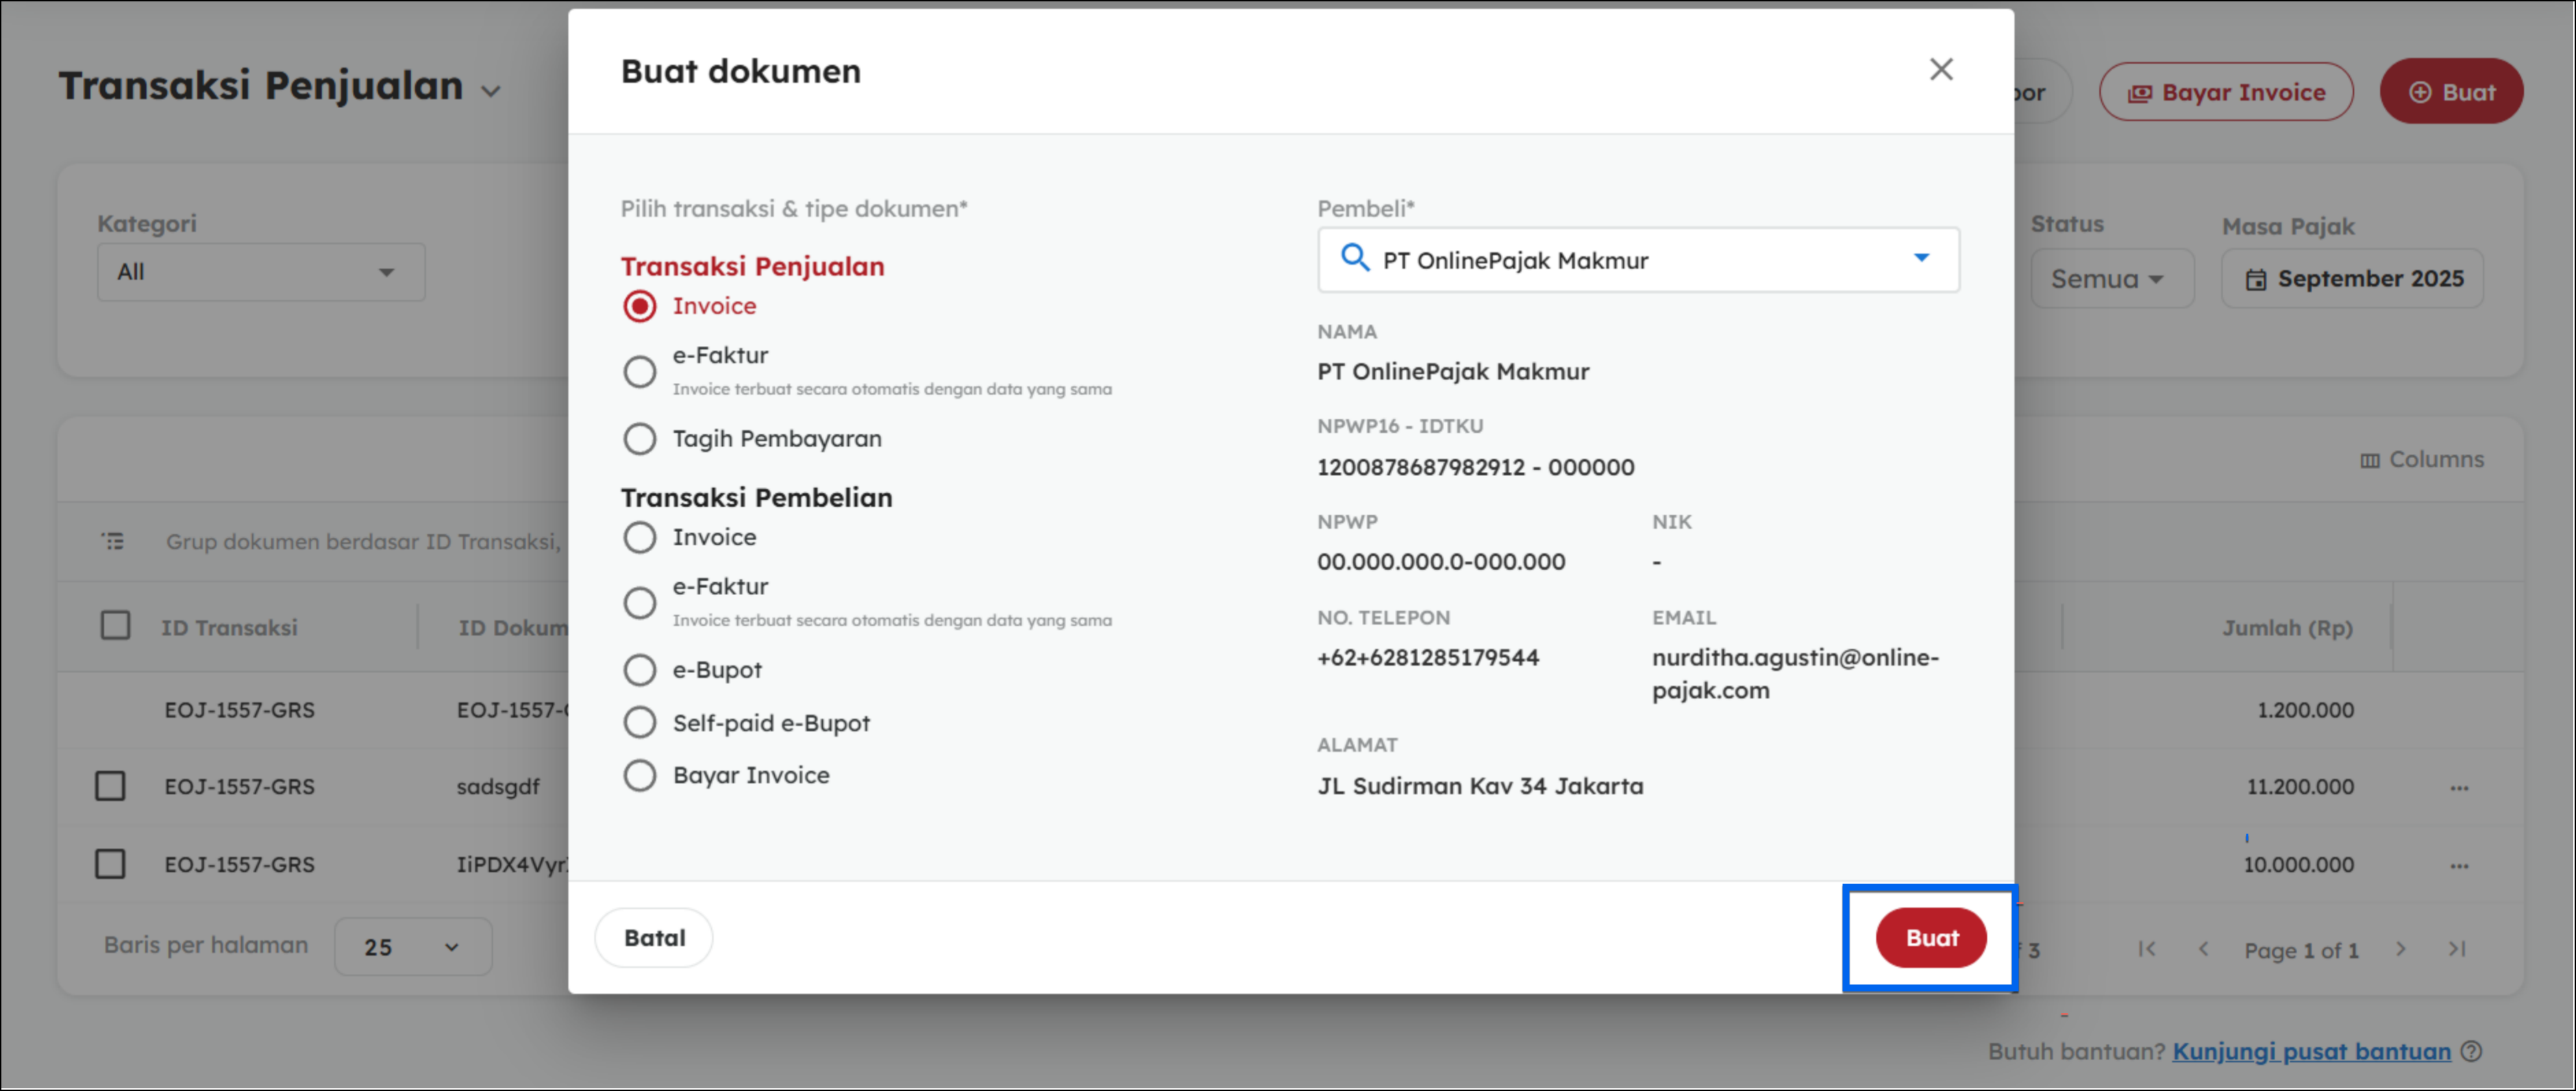Go to next page chevron
2576x1091 pixels.
pos(2400,949)
